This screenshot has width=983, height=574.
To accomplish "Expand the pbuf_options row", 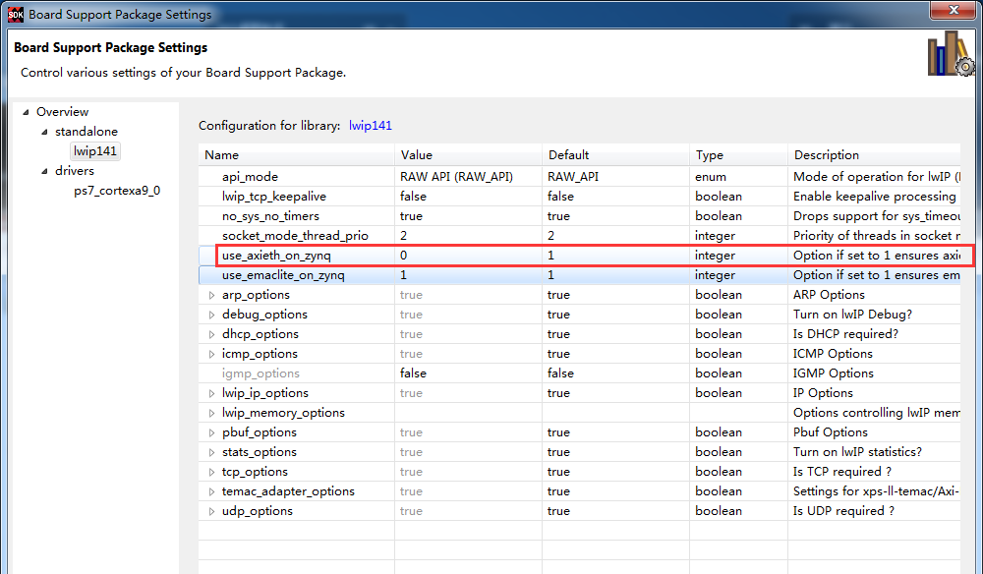I will pyautogui.click(x=212, y=433).
